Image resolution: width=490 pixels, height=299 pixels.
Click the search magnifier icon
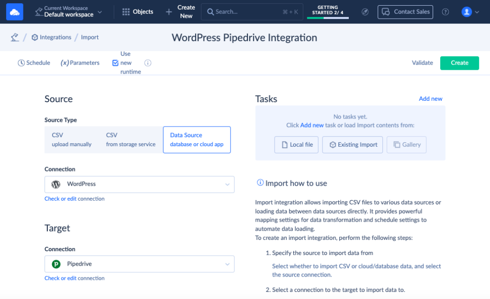tap(211, 12)
